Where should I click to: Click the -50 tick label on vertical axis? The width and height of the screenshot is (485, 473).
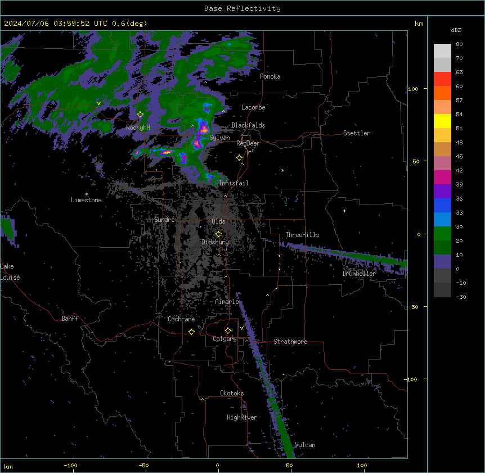413,307
